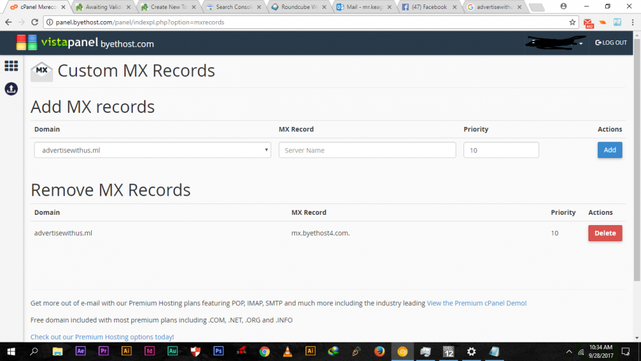Image resolution: width=641 pixels, height=361 pixels.
Task: Switch to the Facebook tab
Action: (428, 7)
